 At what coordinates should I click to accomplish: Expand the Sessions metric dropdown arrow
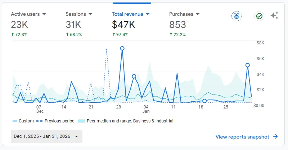pos(90,14)
